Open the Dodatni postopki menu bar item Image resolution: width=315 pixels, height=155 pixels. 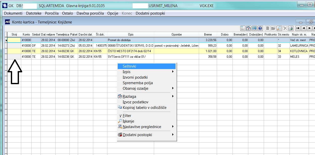click(x=150, y=13)
